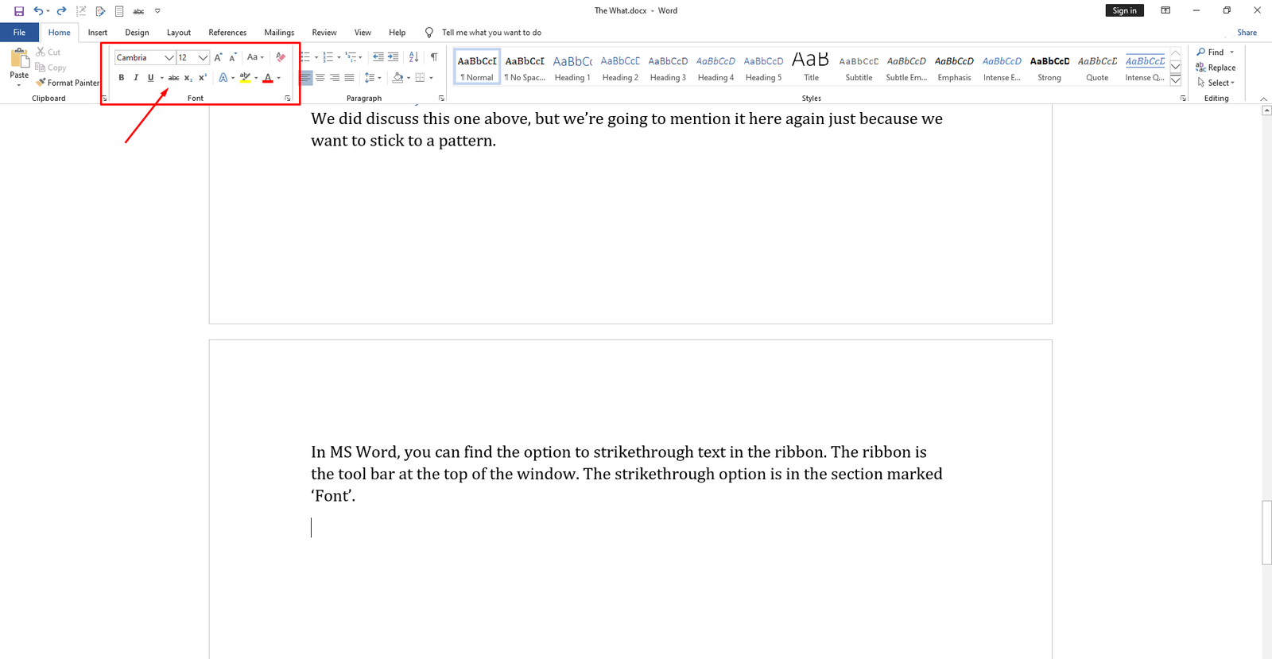Copy the selection
Viewport: 1272px width, 659px height.
pyautogui.click(x=51, y=68)
